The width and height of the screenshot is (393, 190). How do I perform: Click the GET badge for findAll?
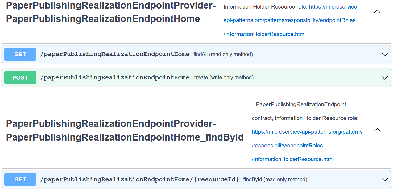pos(20,54)
